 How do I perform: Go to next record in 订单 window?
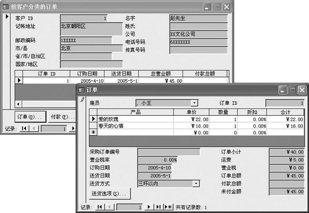click(x=149, y=207)
